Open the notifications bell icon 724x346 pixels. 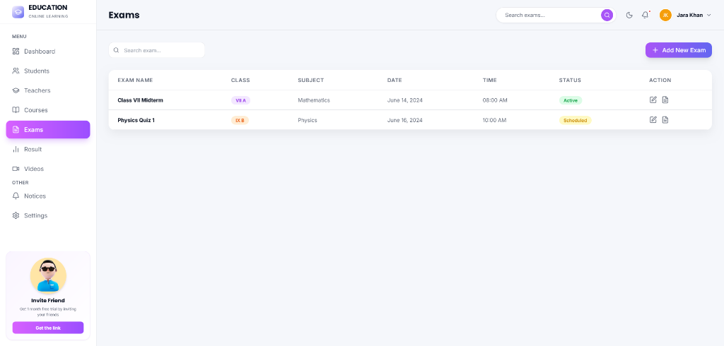point(645,15)
